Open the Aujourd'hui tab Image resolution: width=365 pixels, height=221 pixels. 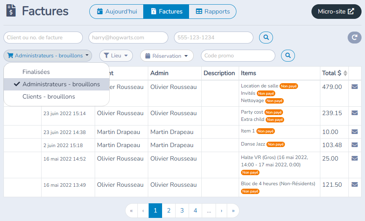[x=117, y=12]
